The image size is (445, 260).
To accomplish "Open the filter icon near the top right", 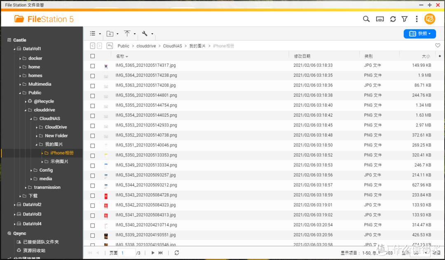I will [x=404, y=19].
